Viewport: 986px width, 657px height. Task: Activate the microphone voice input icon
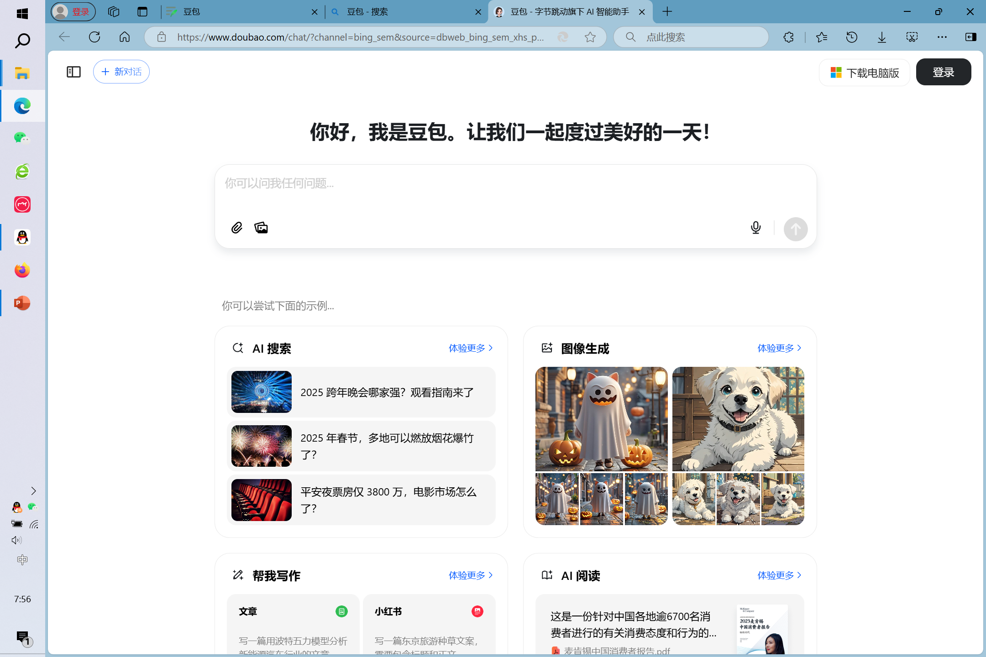click(x=756, y=227)
